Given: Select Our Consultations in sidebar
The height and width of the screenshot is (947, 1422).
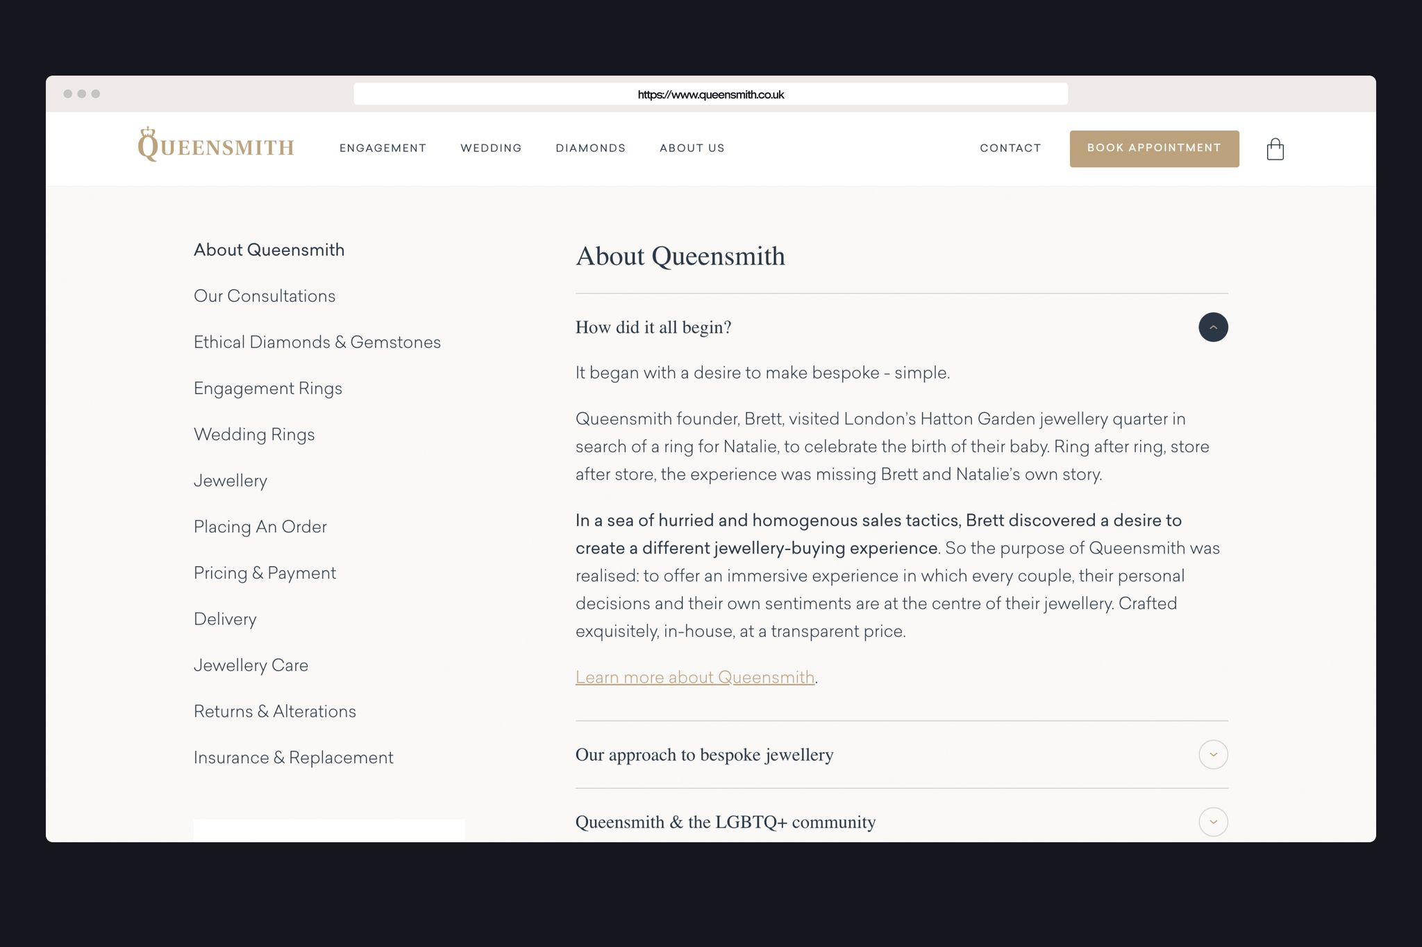Looking at the screenshot, I should 264,296.
